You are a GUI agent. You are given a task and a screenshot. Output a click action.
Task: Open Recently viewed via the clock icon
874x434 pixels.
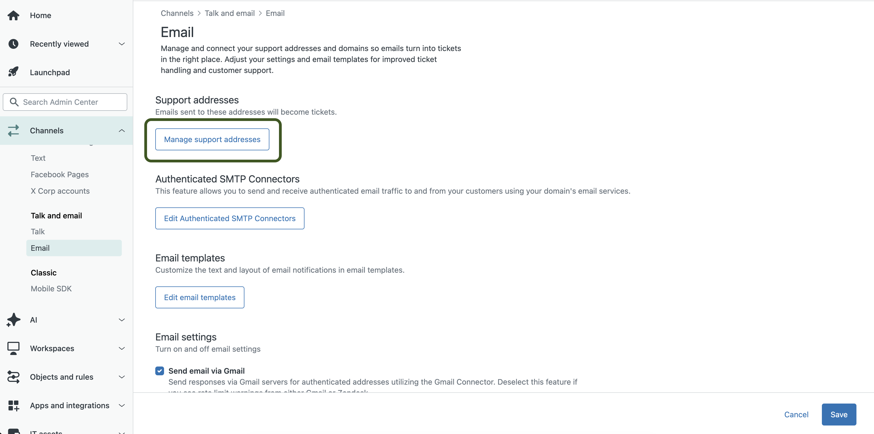pyautogui.click(x=13, y=44)
